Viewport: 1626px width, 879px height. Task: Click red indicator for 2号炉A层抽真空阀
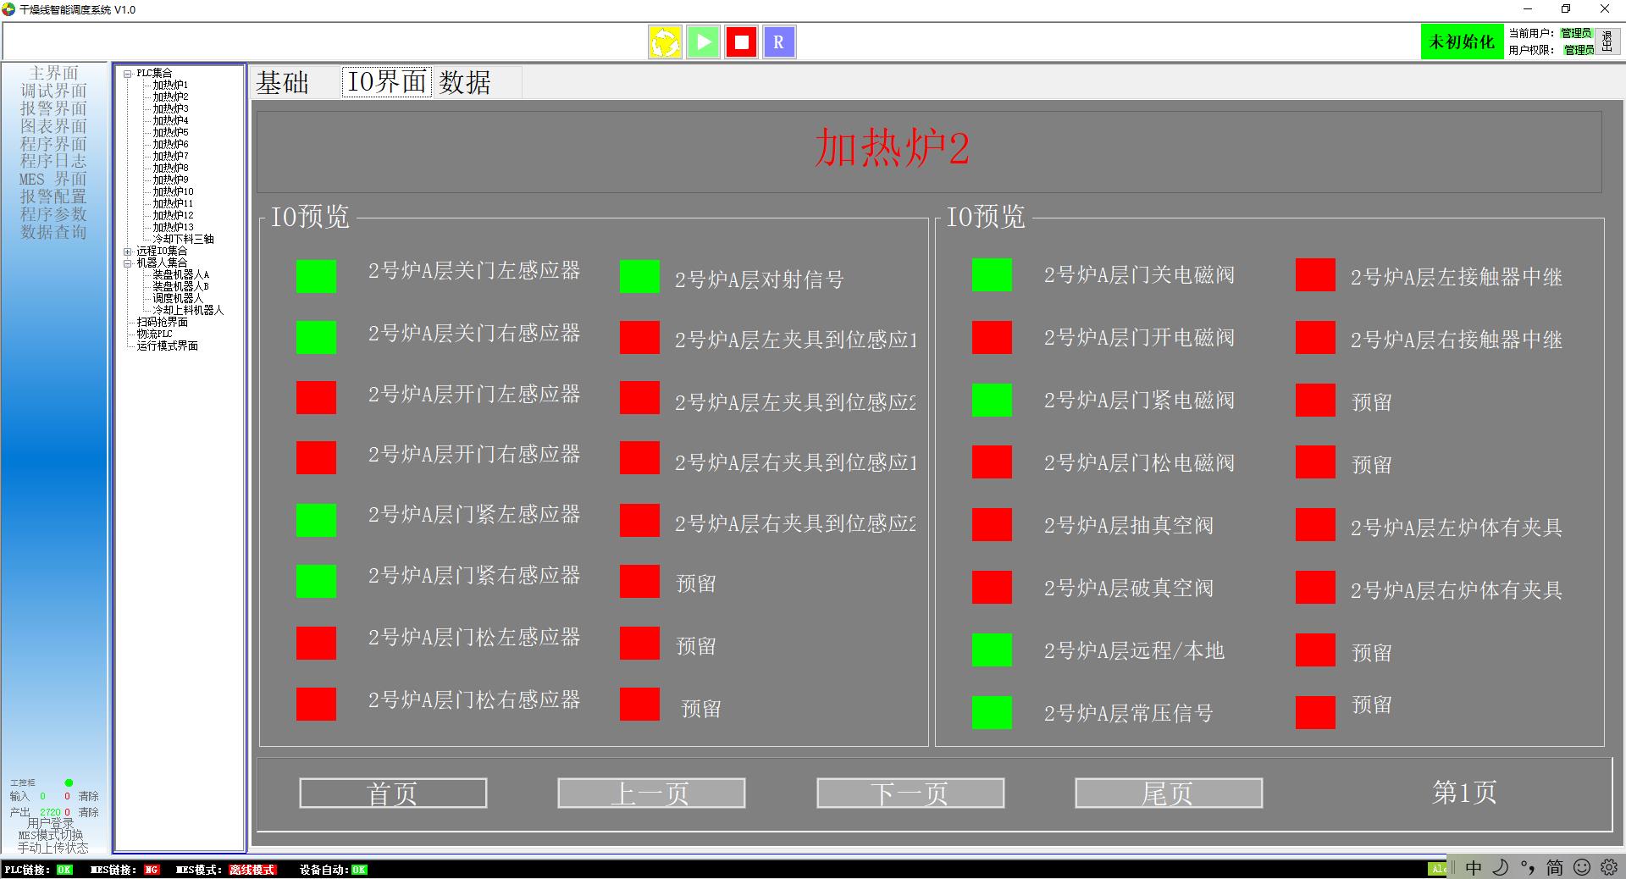(992, 525)
